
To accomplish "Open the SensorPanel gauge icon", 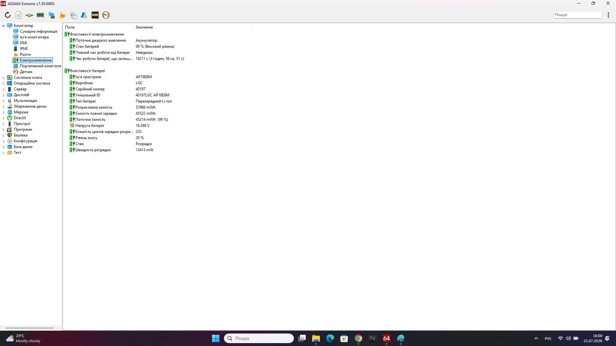I will 106,15.
